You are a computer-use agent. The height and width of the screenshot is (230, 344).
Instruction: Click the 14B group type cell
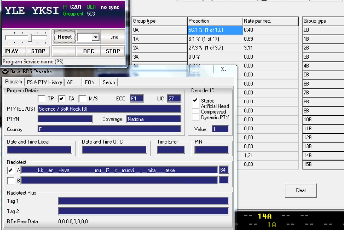coord(323,156)
